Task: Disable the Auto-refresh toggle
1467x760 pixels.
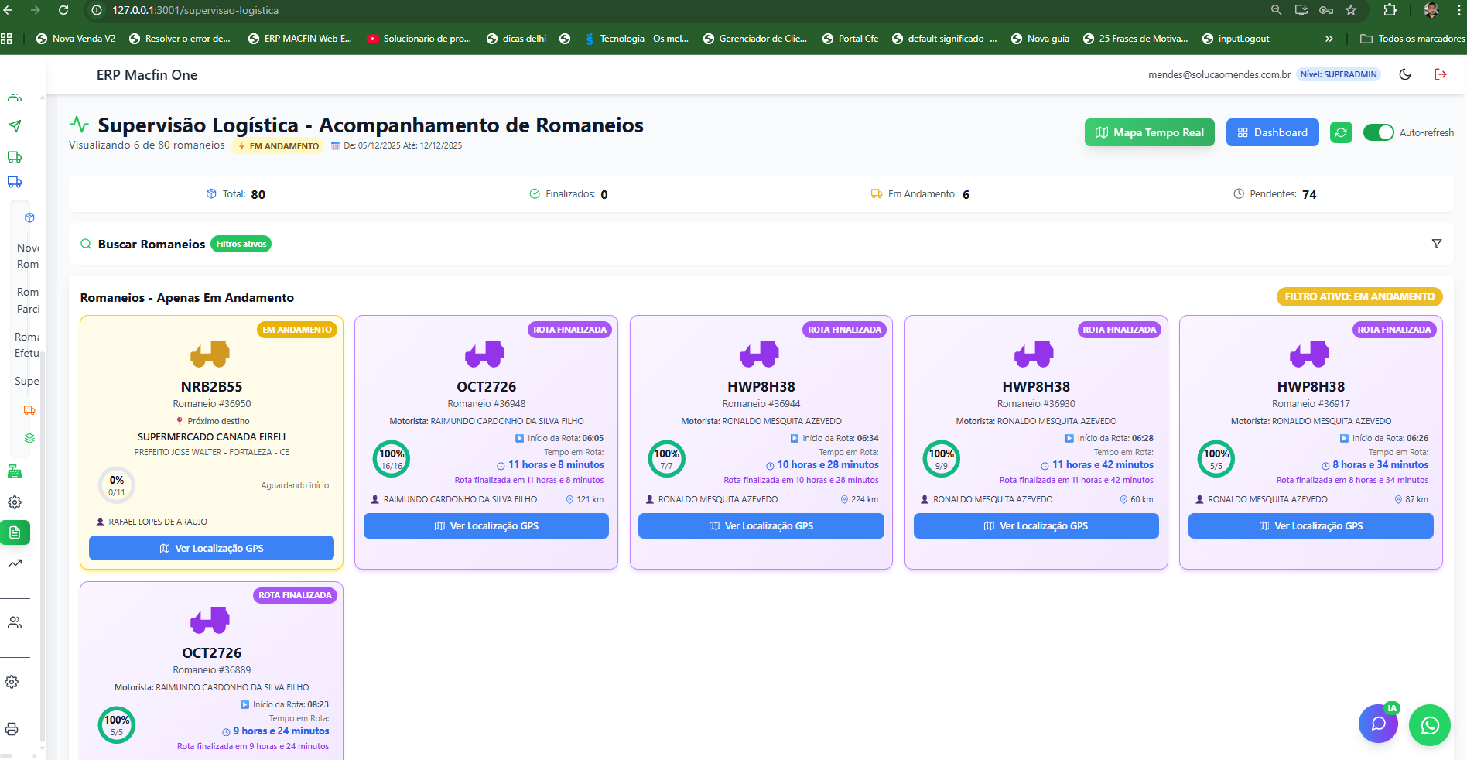Action: click(x=1378, y=132)
